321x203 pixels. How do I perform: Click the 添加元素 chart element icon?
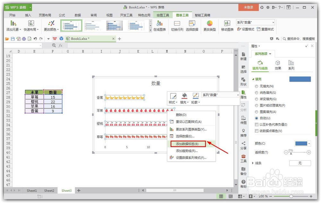click(13, 23)
